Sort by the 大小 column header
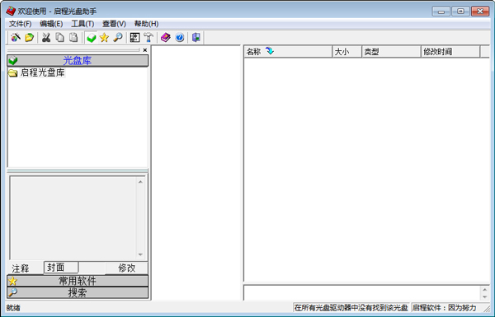Image resolution: width=495 pixels, height=317 pixels. (346, 51)
